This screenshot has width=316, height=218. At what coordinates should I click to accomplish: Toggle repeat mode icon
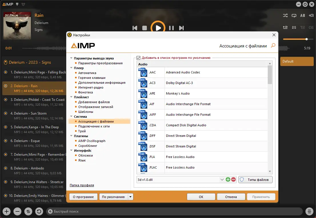pos(294,15)
